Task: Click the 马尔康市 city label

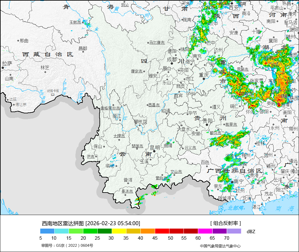Action: [x=157, y=43]
